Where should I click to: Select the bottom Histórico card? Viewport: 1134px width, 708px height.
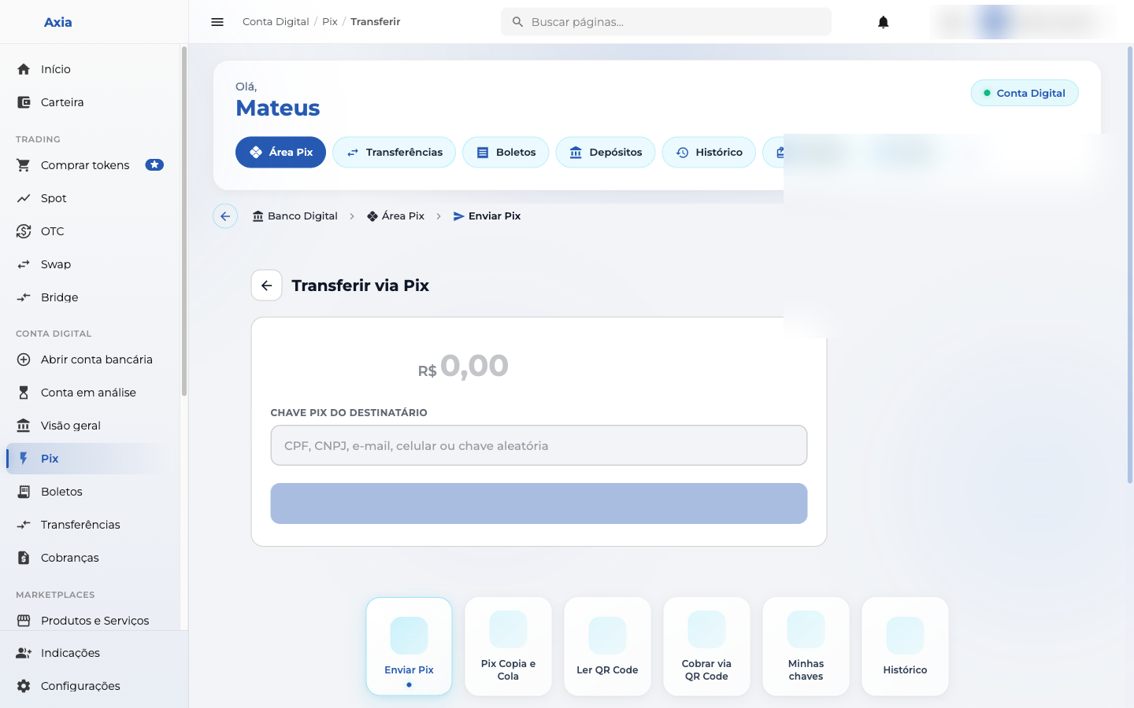pos(906,647)
